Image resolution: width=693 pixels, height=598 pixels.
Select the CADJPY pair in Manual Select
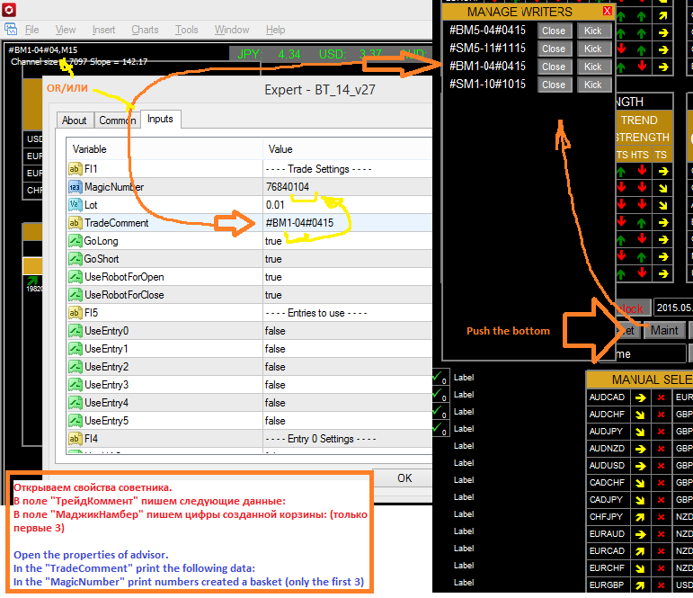[x=607, y=500]
